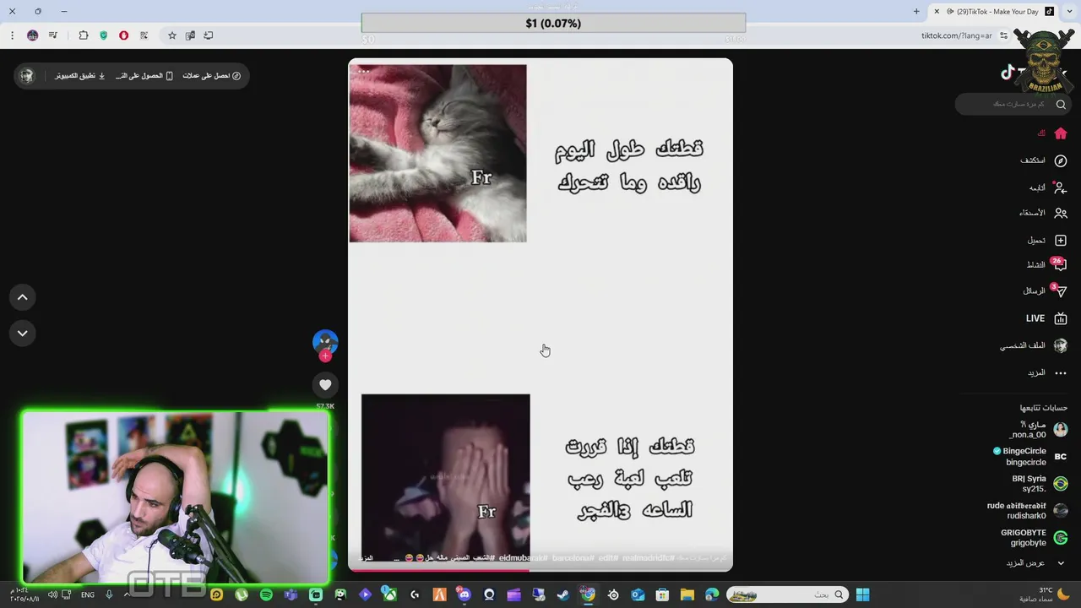Like the video with heart icon

click(325, 385)
